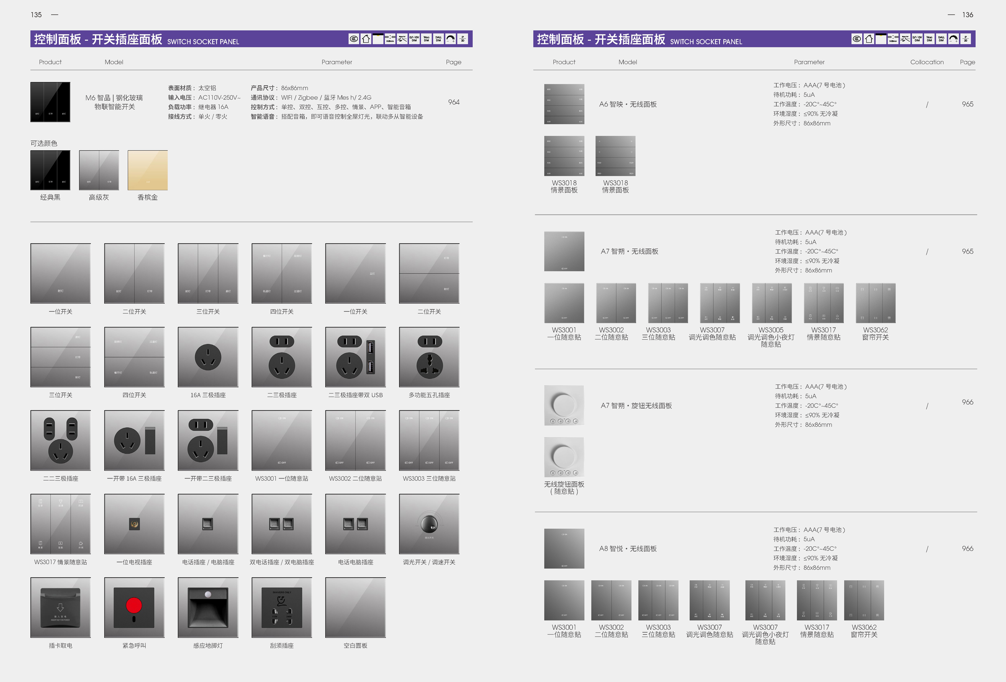The height and width of the screenshot is (682, 1006).
Task: Select the 高级灰 gray color option
Action: [99, 170]
